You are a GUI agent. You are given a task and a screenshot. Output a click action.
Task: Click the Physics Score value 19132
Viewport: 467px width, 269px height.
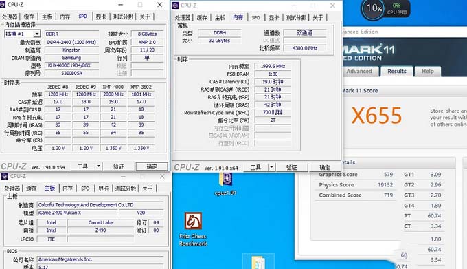(x=385, y=185)
